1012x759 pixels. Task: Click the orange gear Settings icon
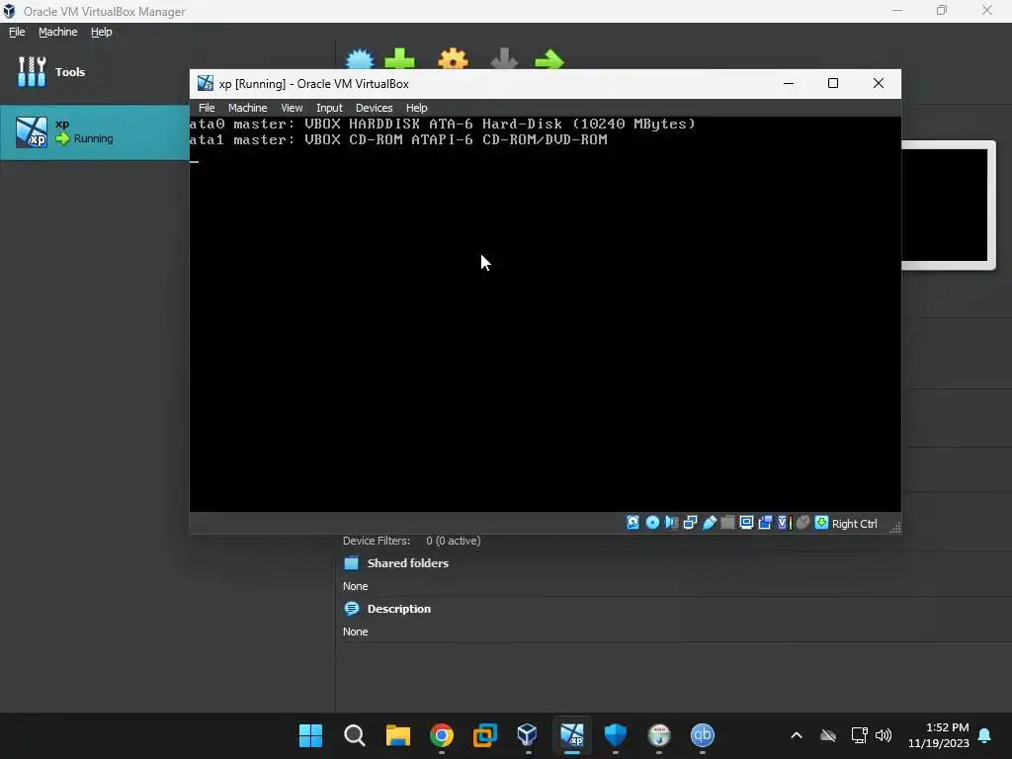(453, 58)
